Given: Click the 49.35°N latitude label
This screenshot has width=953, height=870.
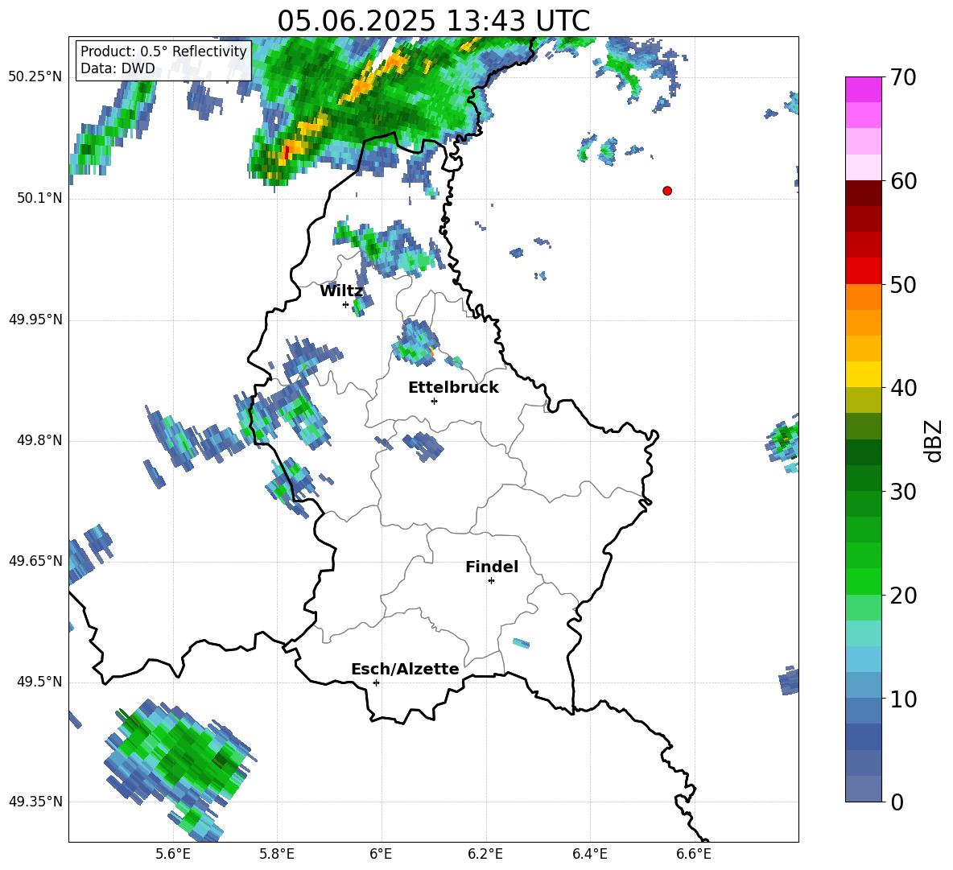Looking at the screenshot, I should (x=35, y=802).
